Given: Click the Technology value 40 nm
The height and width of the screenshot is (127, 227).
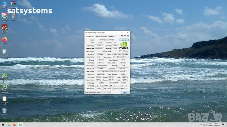Looking at the screenshot, I should pyautogui.click(x=99, y=46).
